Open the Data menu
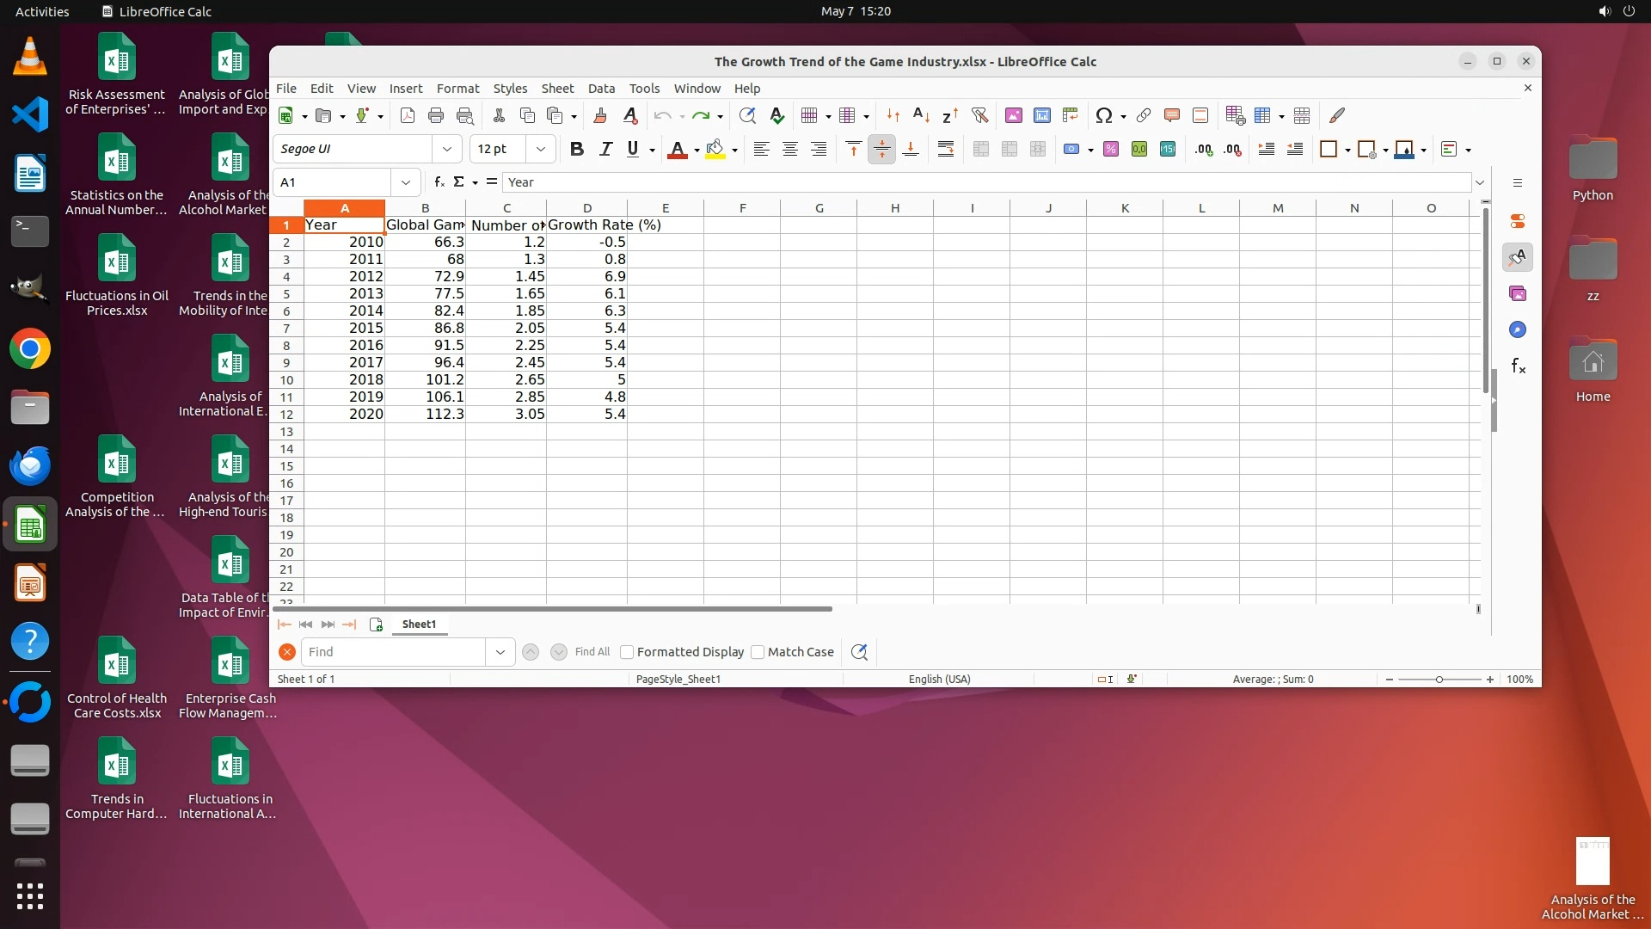1651x929 pixels. (x=601, y=88)
